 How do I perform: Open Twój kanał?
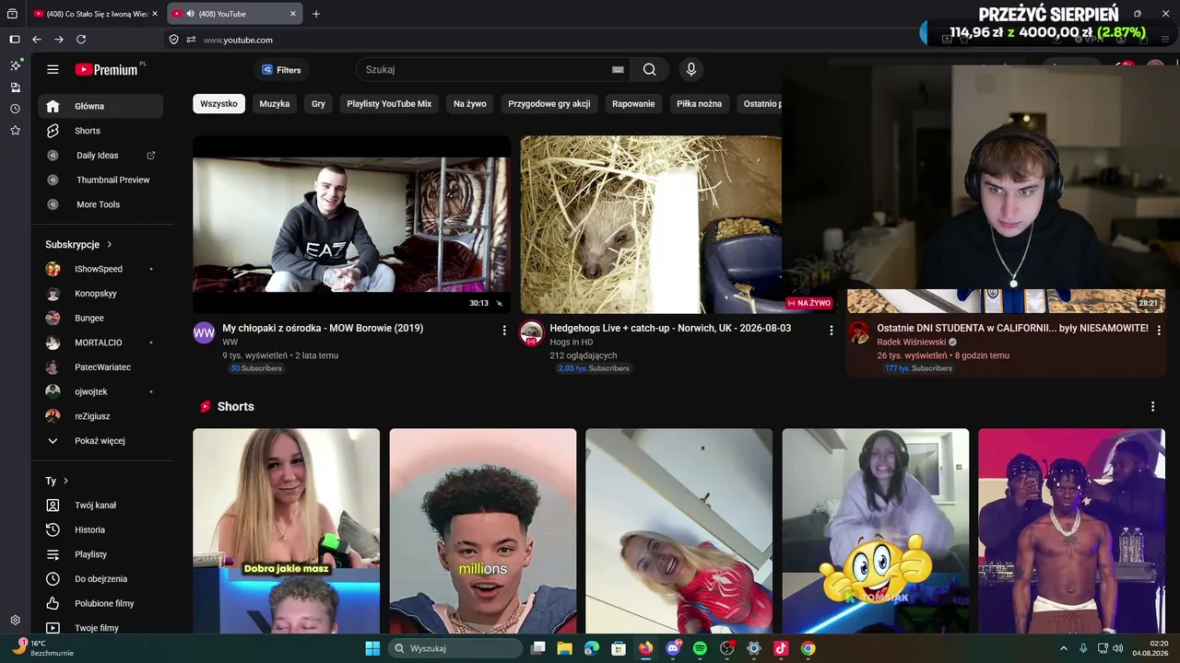[x=100, y=506]
